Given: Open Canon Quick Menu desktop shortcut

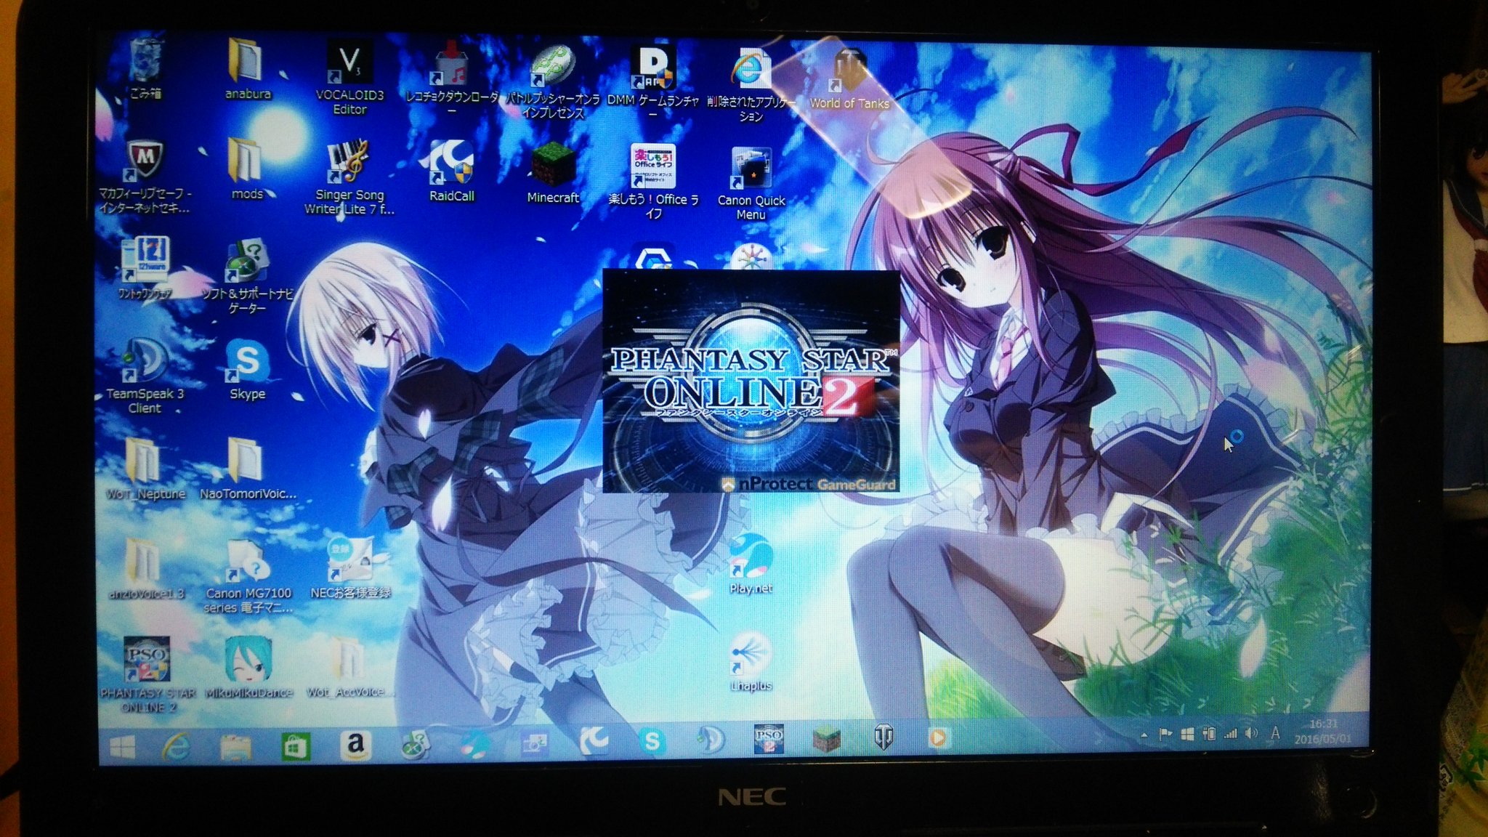Looking at the screenshot, I should coord(751,184).
